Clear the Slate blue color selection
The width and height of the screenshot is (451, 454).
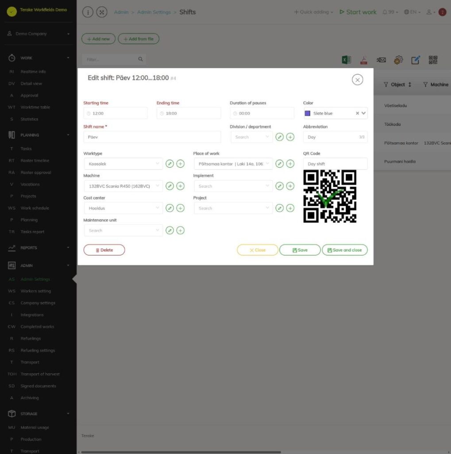click(357, 113)
